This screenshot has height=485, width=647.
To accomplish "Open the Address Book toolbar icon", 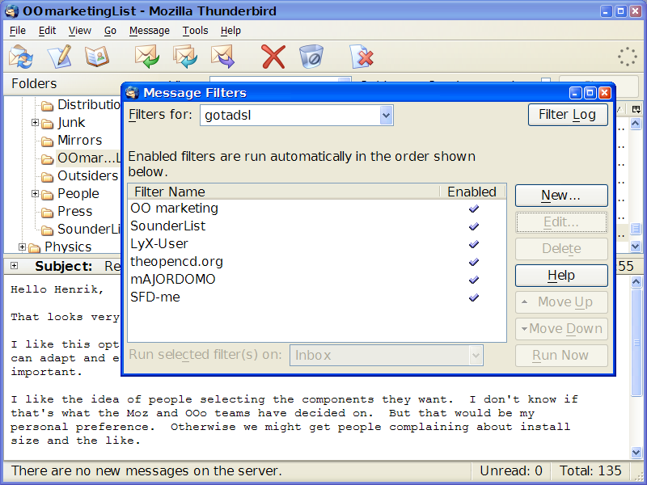I will [97, 57].
